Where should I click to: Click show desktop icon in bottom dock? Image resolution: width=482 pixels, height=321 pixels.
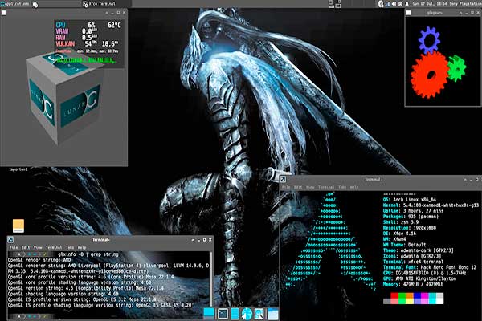209,312
